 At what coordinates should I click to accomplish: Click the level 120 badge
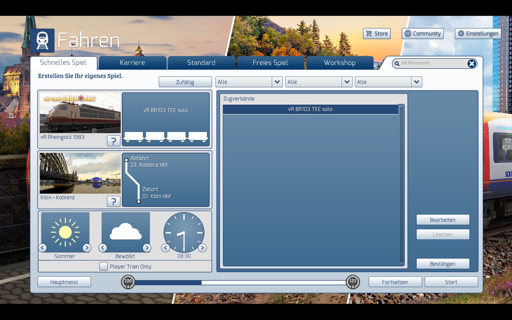click(128, 282)
